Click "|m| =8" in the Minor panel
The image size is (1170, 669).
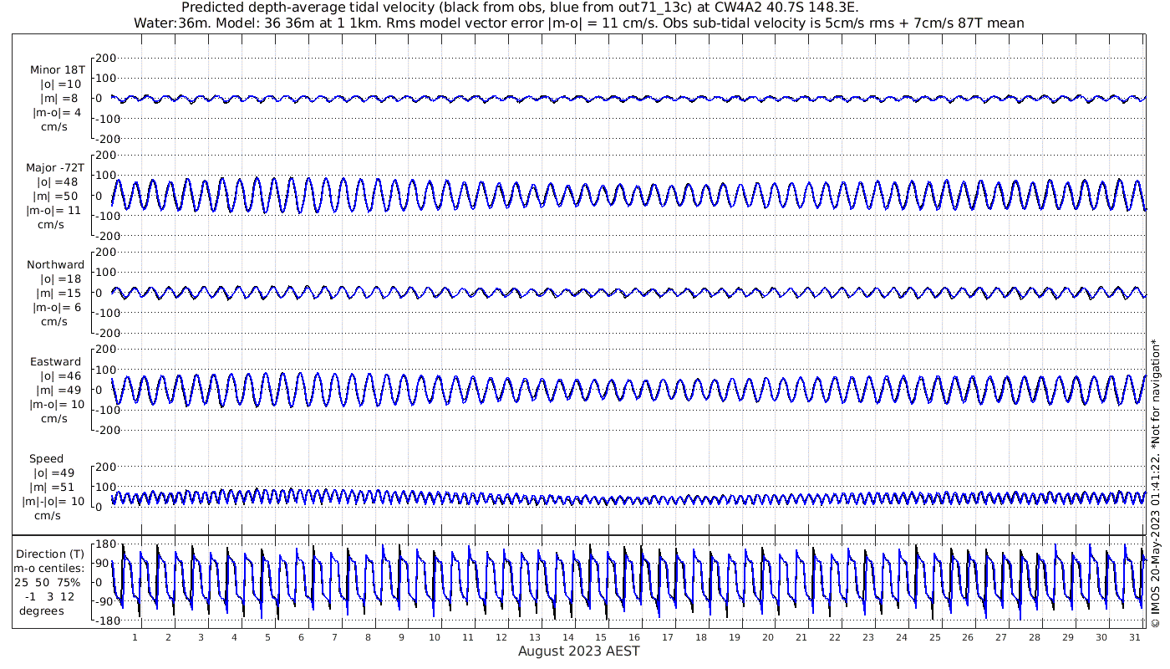pos(60,99)
